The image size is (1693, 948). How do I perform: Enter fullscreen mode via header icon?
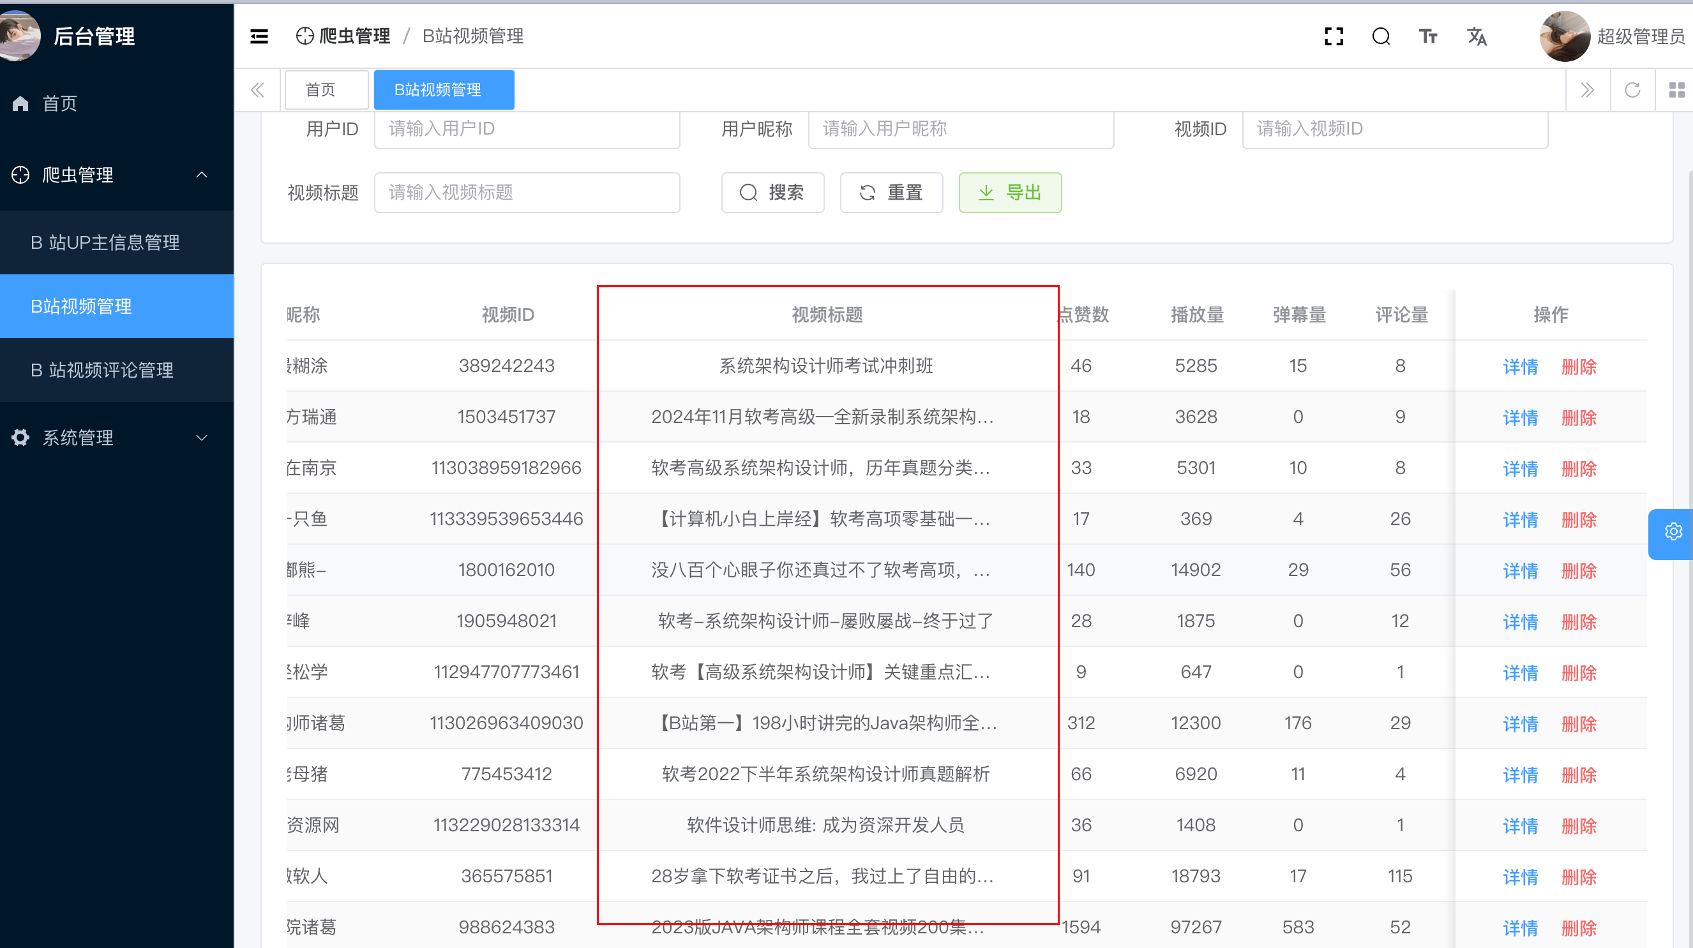pyautogui.click(x=1334, y=36)
